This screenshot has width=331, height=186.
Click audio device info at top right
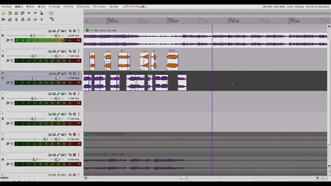296,7
